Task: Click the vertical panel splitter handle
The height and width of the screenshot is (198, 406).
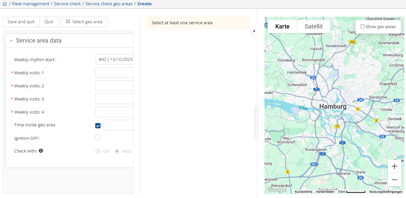Action: (256, 122)
